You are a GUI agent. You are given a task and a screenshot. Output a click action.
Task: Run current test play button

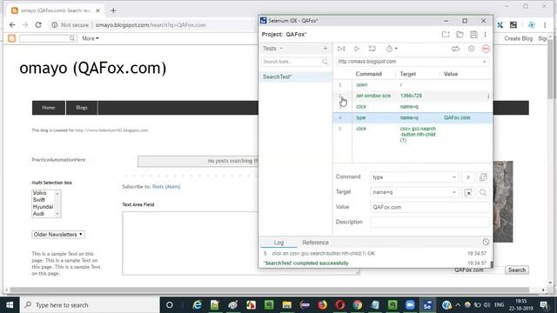tap(357, 49)
